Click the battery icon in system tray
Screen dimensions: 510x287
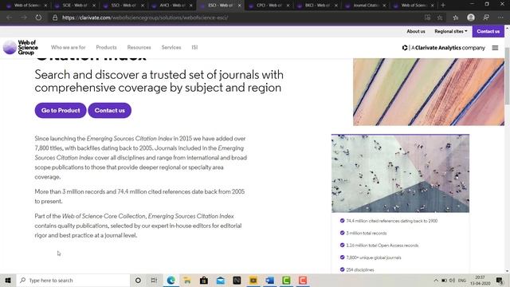pos(444,280)
